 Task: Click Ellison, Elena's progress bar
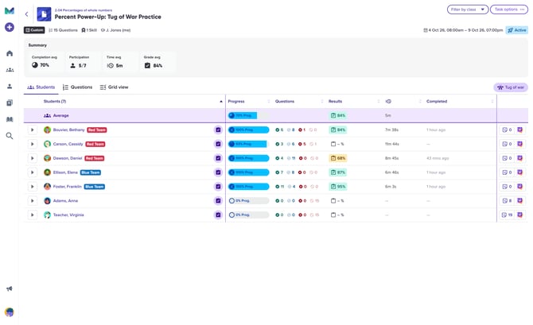pos(248,172)
